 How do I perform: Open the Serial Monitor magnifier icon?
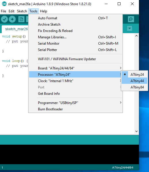131,19
